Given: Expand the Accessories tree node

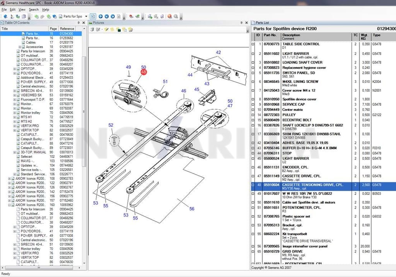Looking at the screenshot, I should coord(20,47).
